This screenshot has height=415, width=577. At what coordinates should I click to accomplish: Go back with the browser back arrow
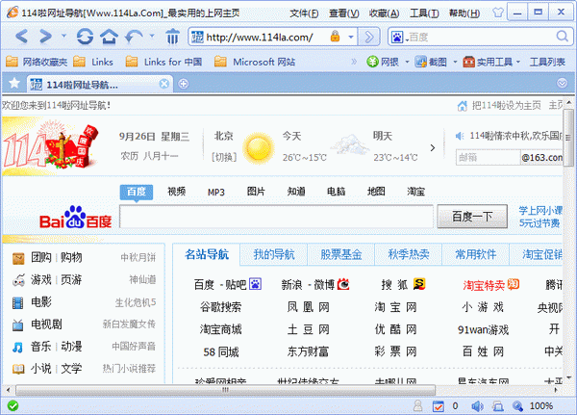point(22,37)
